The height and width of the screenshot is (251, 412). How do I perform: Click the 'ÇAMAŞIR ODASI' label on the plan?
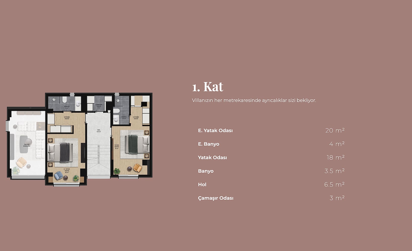click(99, 106)
